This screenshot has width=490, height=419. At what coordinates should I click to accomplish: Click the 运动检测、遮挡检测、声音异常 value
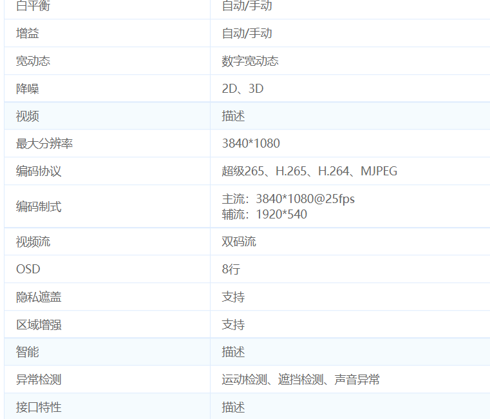tap(301, 380)
